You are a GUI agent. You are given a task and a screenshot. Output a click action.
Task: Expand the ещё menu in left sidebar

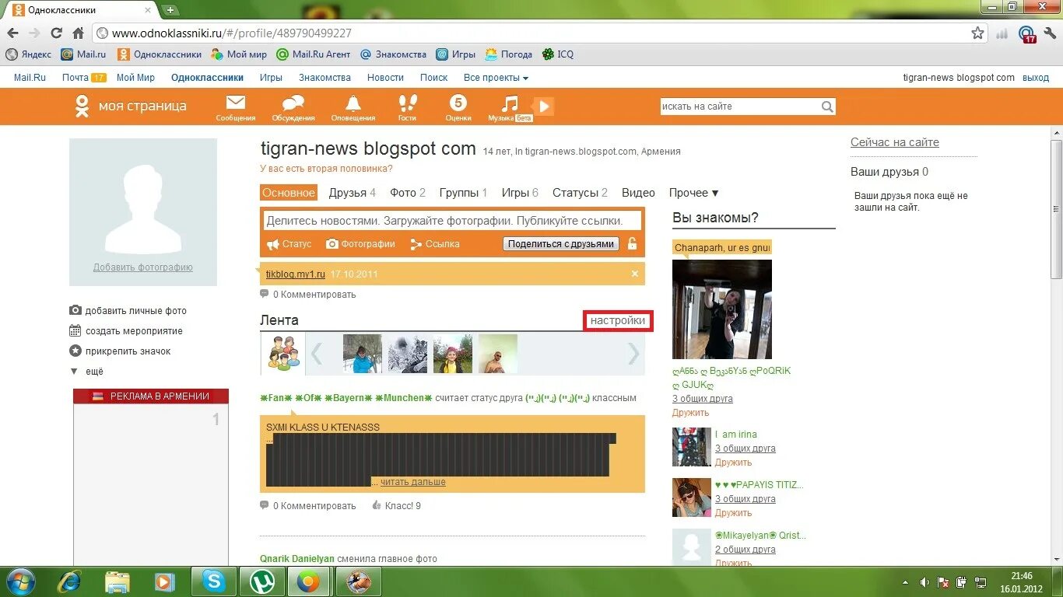coord(86,372)
